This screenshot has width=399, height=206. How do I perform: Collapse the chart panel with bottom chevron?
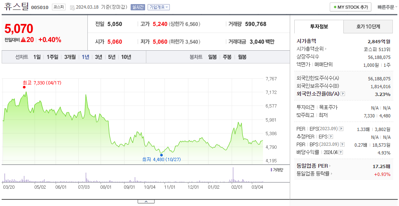pyautogui.click(x=146, y=202)
